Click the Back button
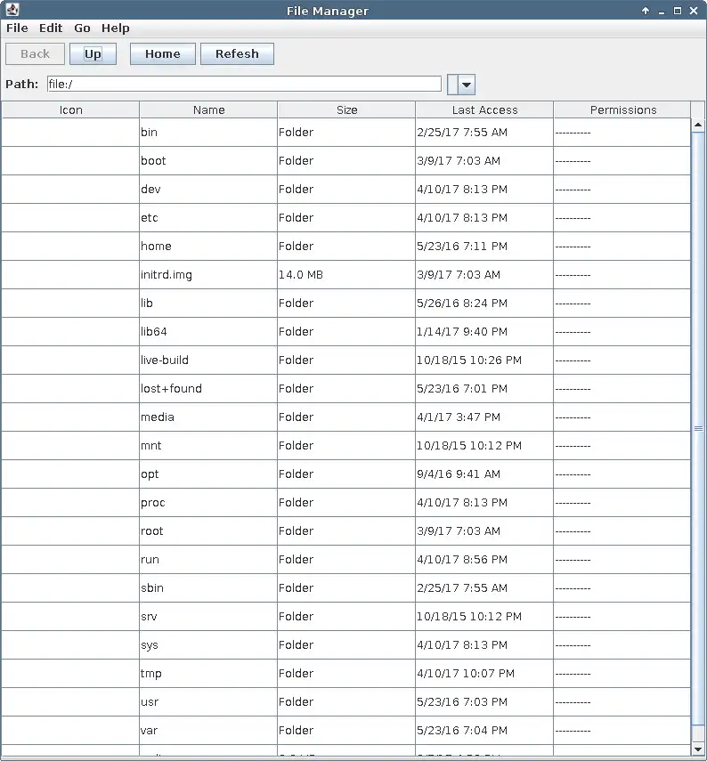The image size is (707, 761). [35, 54]
